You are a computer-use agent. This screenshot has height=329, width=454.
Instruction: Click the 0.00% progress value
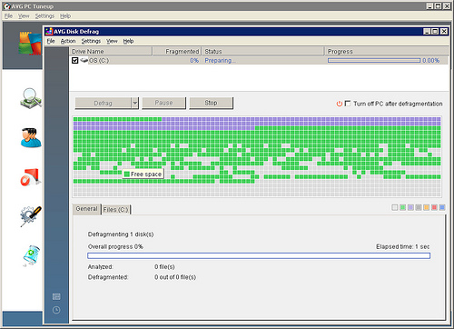[430, 61]
